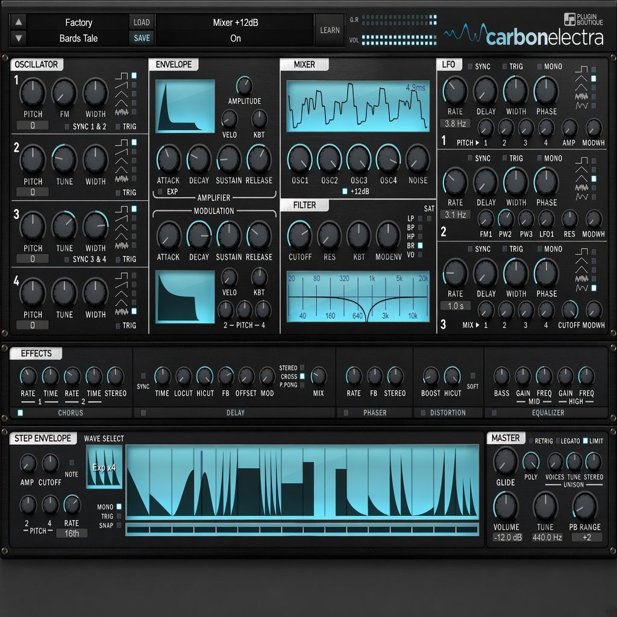Open LFO 3 MIX destination selector
Screen dimensions: 617x617
471,325
